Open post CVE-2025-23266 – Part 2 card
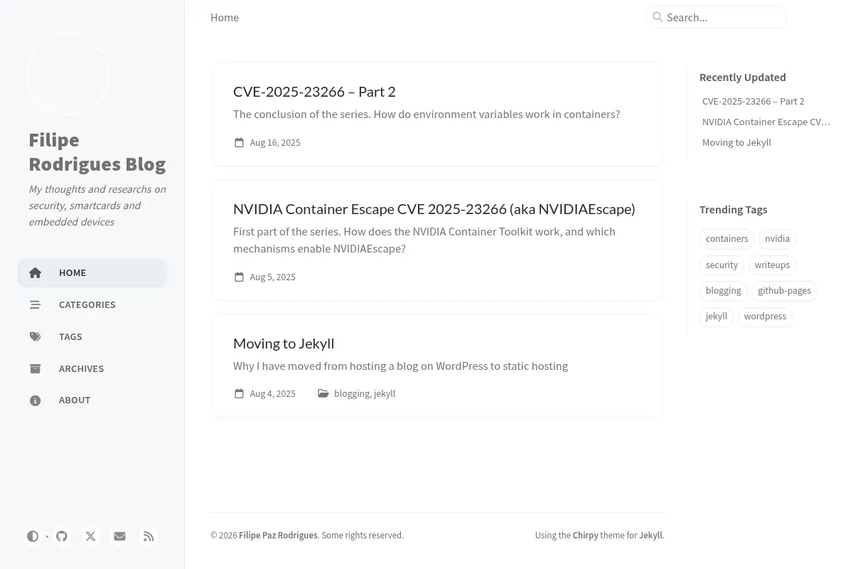This screenshot has height=569, width=853. pyautogui.click(x=438, y=114)
